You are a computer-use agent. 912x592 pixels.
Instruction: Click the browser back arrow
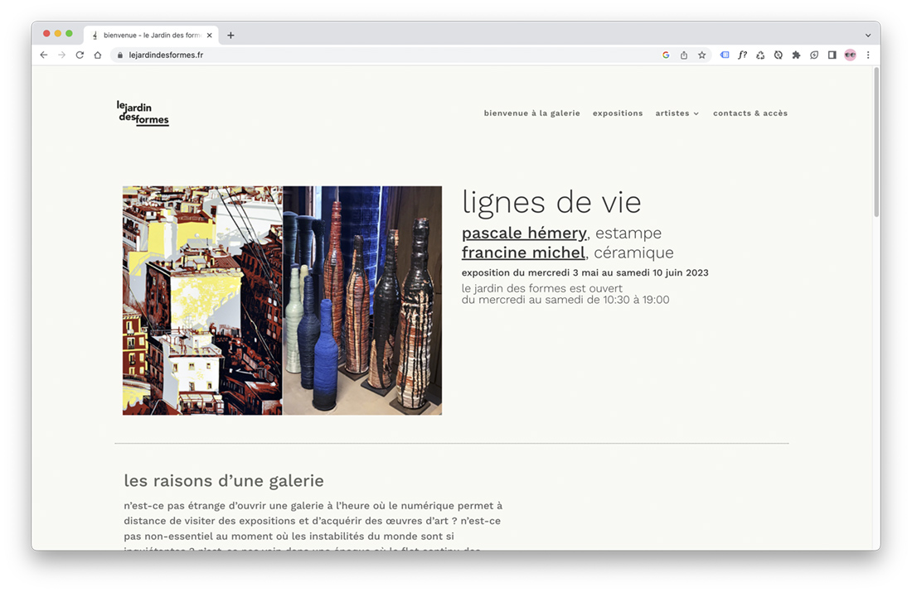pyautogui.click(x=44, y=55)
